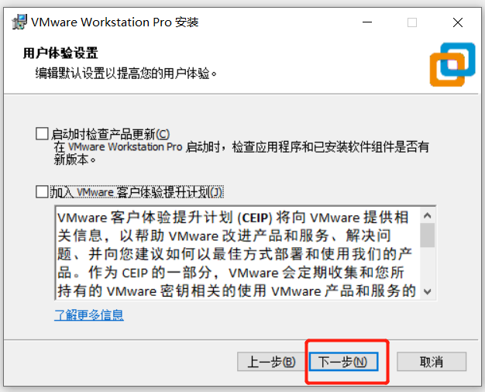485x392 pixels.
Task: Go back with 上一步(B) button
Action: pos(271,361)
